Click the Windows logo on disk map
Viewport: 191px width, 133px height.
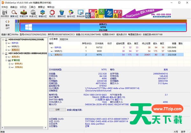click(29, 27)
